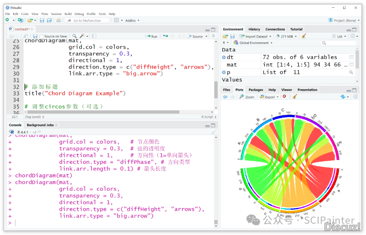Open the Viewer tab
This screenshot has width=366, height=235.
tap(287, 90)
